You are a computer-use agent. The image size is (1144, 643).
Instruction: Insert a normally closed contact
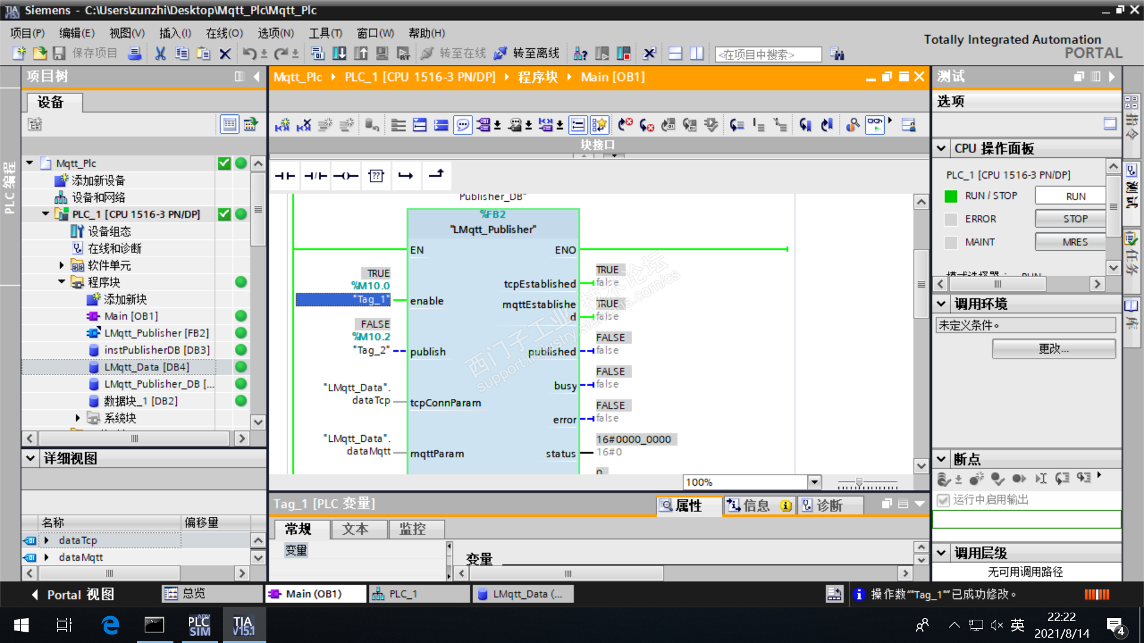pos(315,176)
